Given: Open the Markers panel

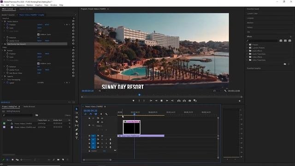Looking at the screenshot, I should 250,23.
